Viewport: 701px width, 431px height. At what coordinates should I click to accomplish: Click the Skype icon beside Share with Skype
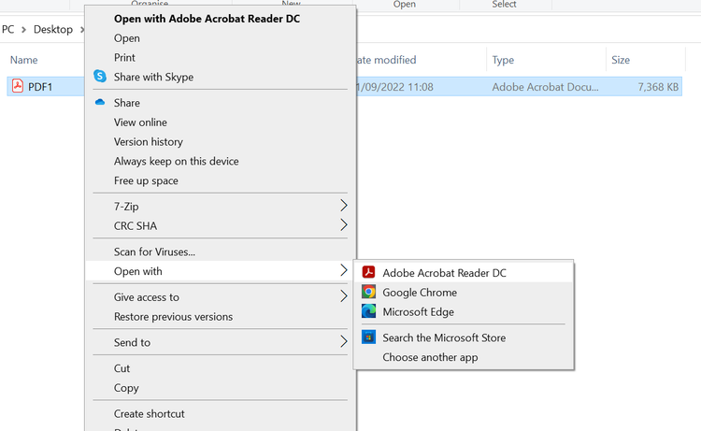100,77
